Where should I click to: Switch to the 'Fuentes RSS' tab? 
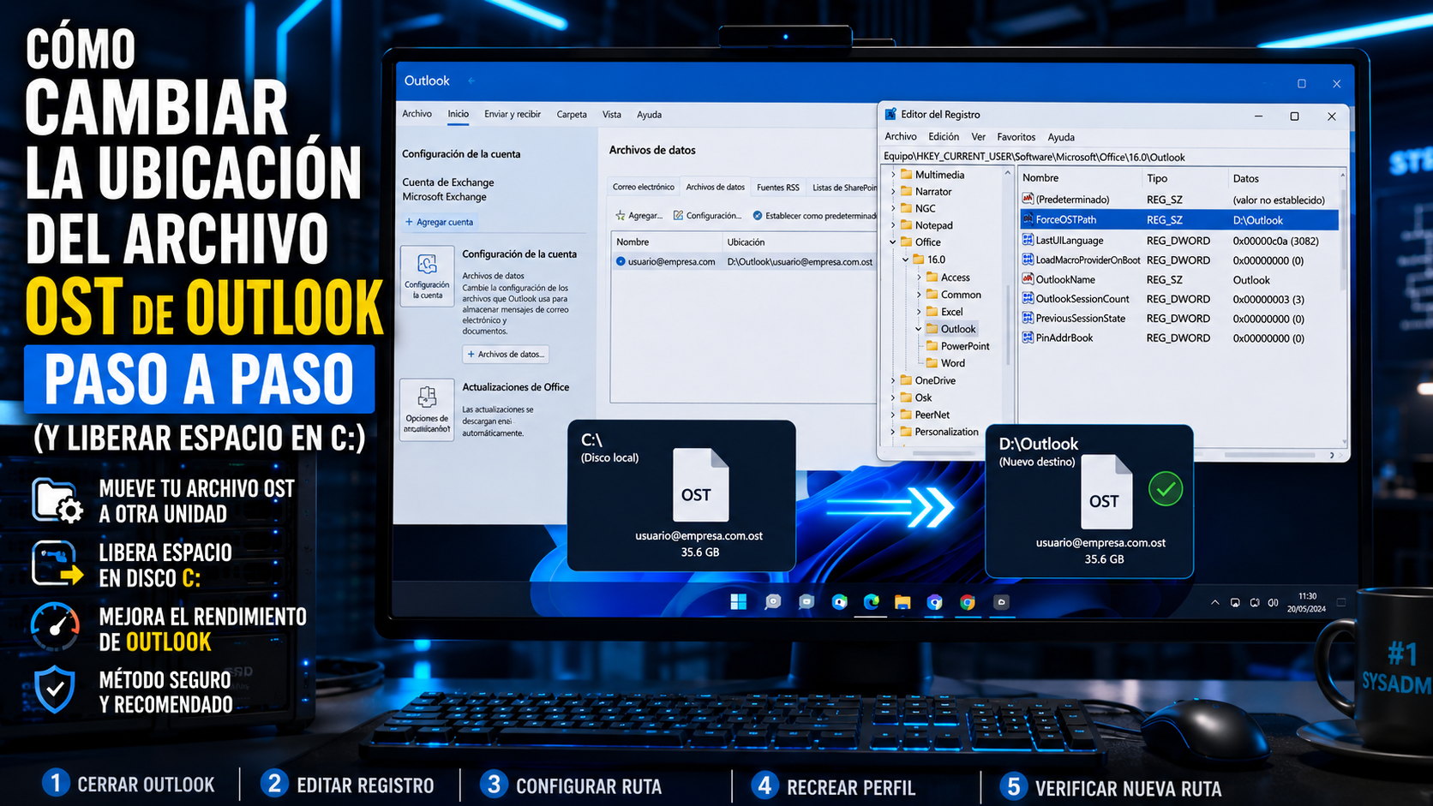(778, 187)
